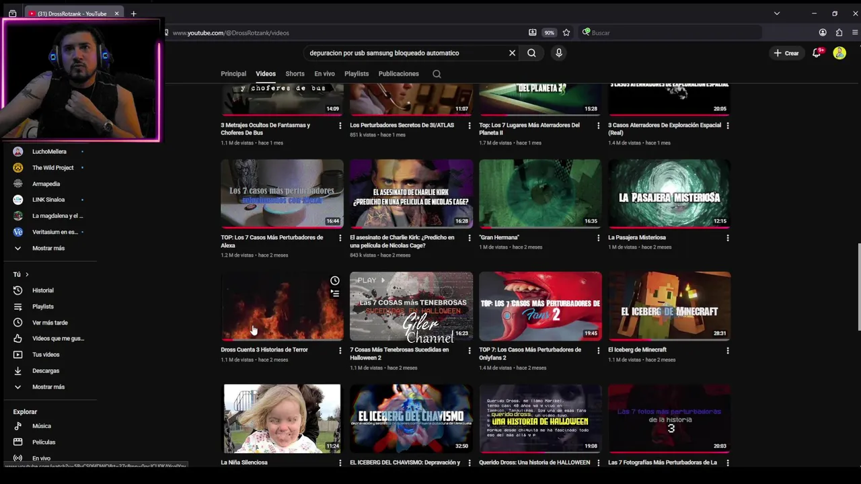861x484 pixels.
Task: Click the search magnifier button
Action: [x=531, y=53]
